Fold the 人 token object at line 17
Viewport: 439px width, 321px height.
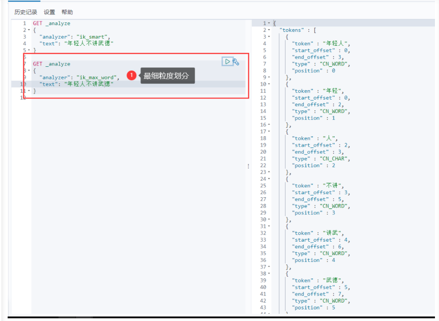tap(269, 131)
